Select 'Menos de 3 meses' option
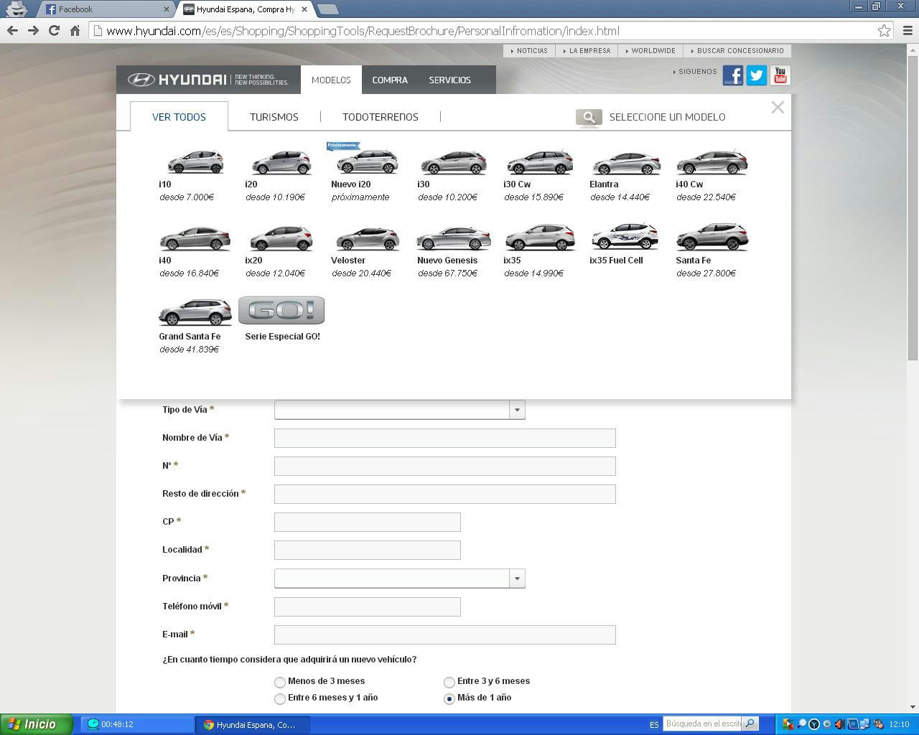The height and width of the screenshot is (735, 919). [280, 682]
